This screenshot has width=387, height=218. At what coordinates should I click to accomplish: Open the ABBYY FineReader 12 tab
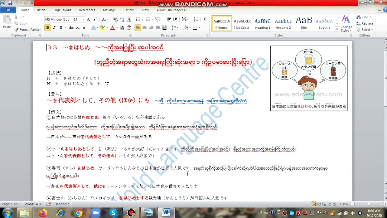(x=172, y=10)
